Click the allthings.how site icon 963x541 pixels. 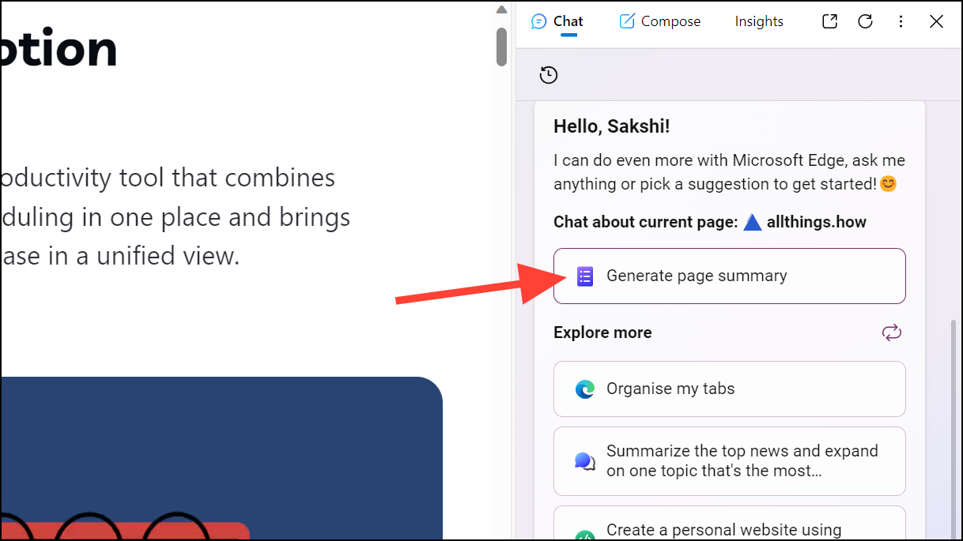point(753,222)
